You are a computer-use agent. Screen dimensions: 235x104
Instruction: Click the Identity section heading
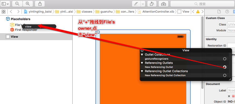point(211,39)
